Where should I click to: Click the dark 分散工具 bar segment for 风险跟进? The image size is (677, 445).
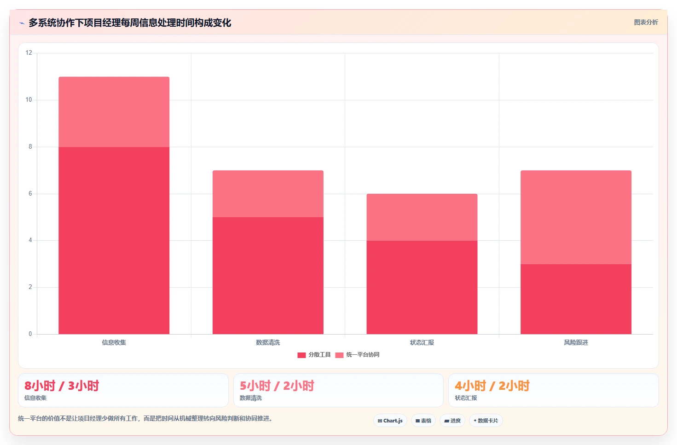click(576, 299)
